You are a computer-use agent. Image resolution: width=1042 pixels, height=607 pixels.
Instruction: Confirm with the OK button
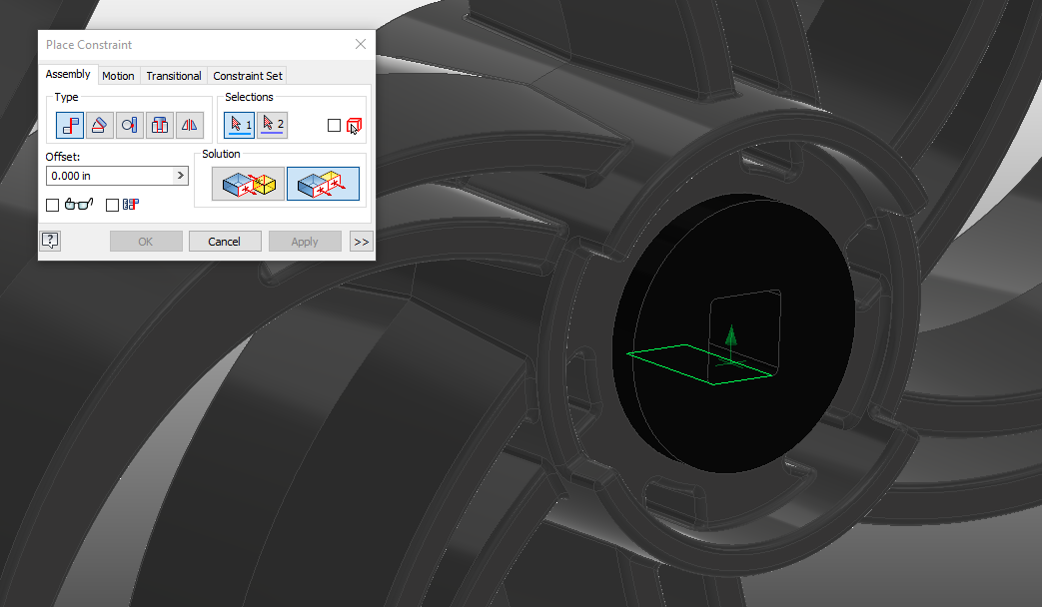tap(146, 241)
